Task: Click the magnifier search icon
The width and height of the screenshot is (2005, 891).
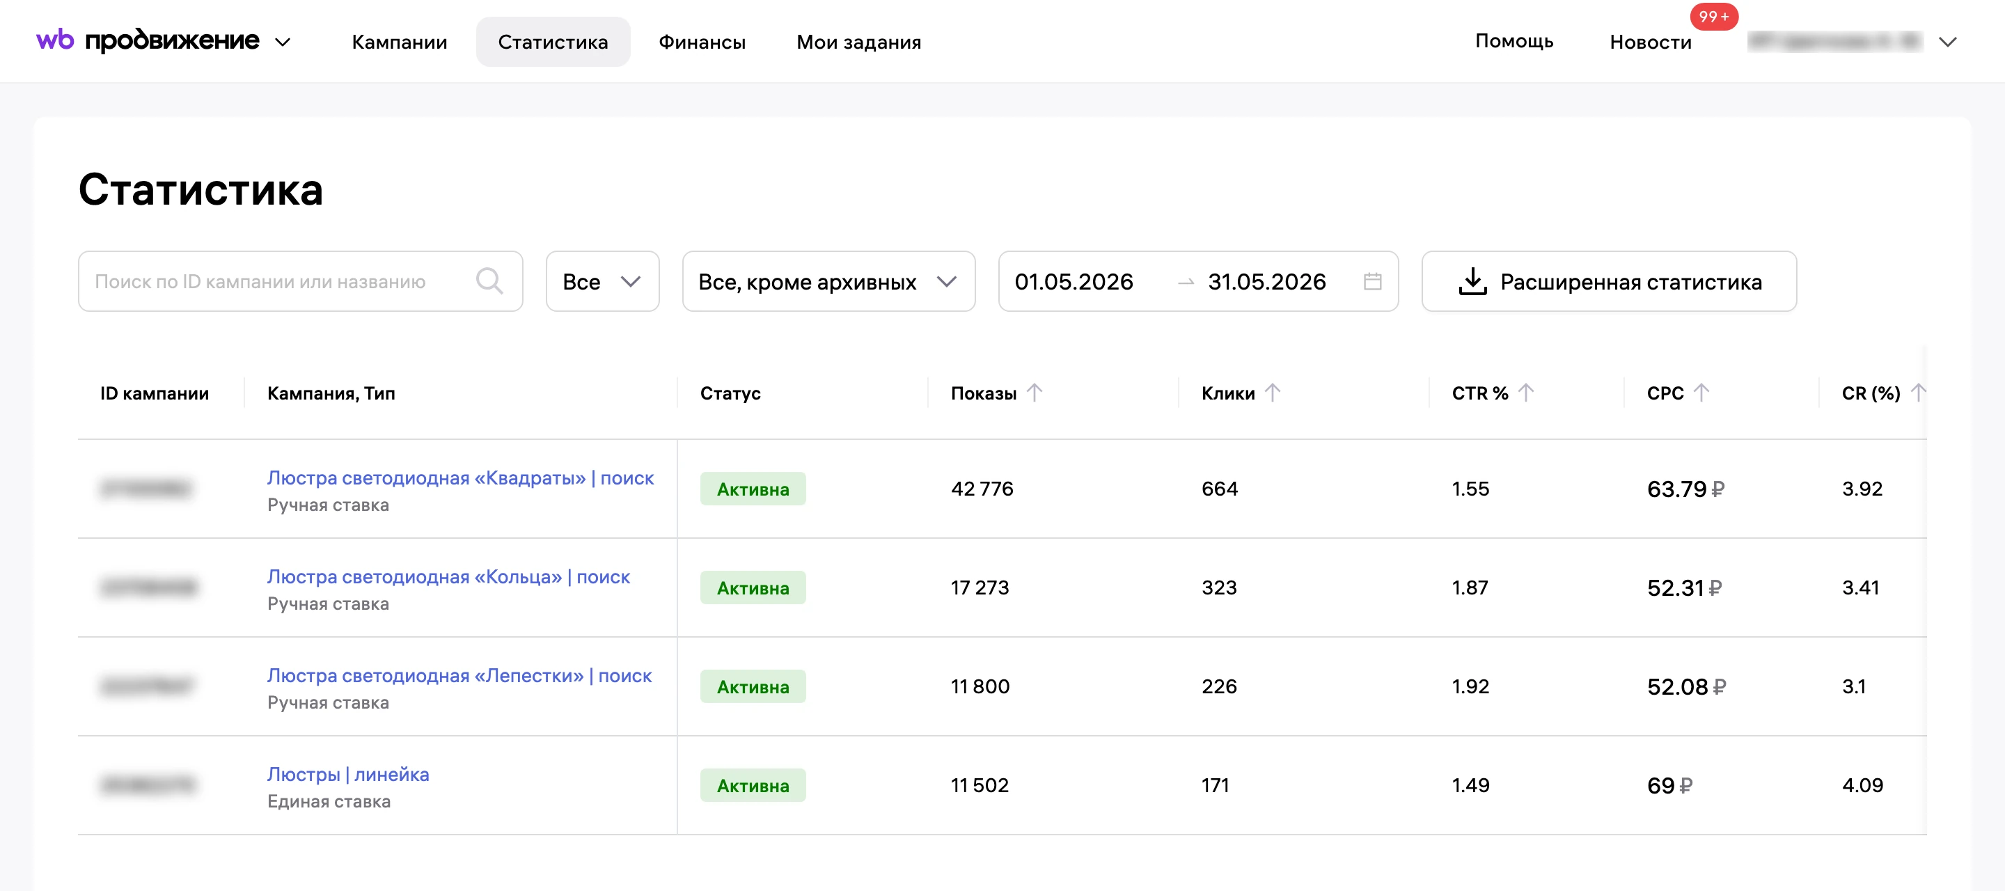Action: tap(489, 281)
